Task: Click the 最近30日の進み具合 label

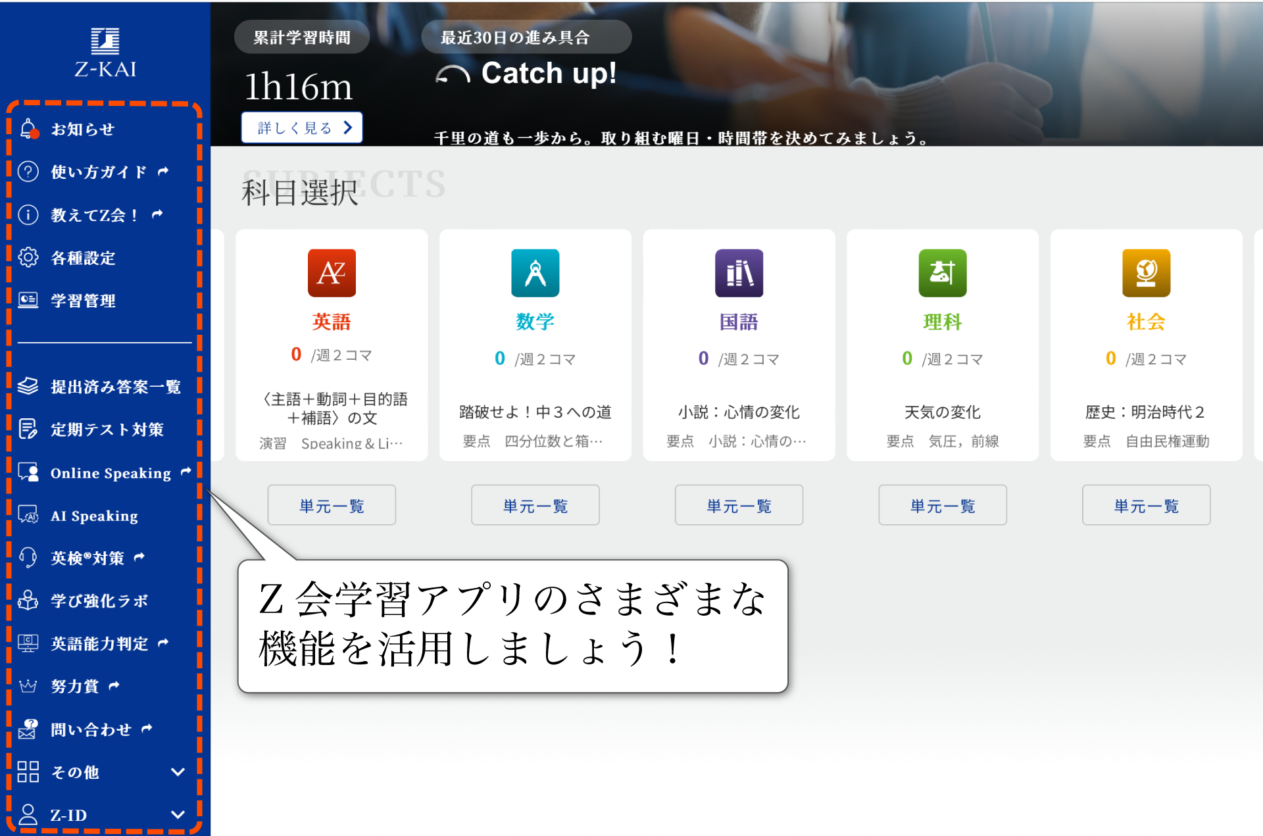Action: (515, 37)
